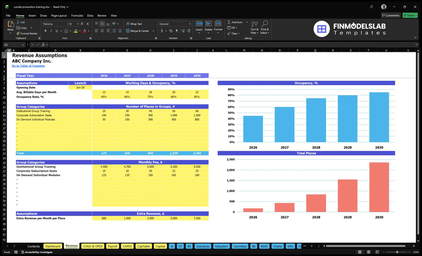Click the Paste clipboard icon
422x256 pixels.
point(10,24)
